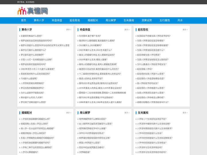Open article 塔罗说前任会回来找我是真的吗吗?
Image resolution: width=207 pixels, height=155 pixels.
tap(37, 40)
